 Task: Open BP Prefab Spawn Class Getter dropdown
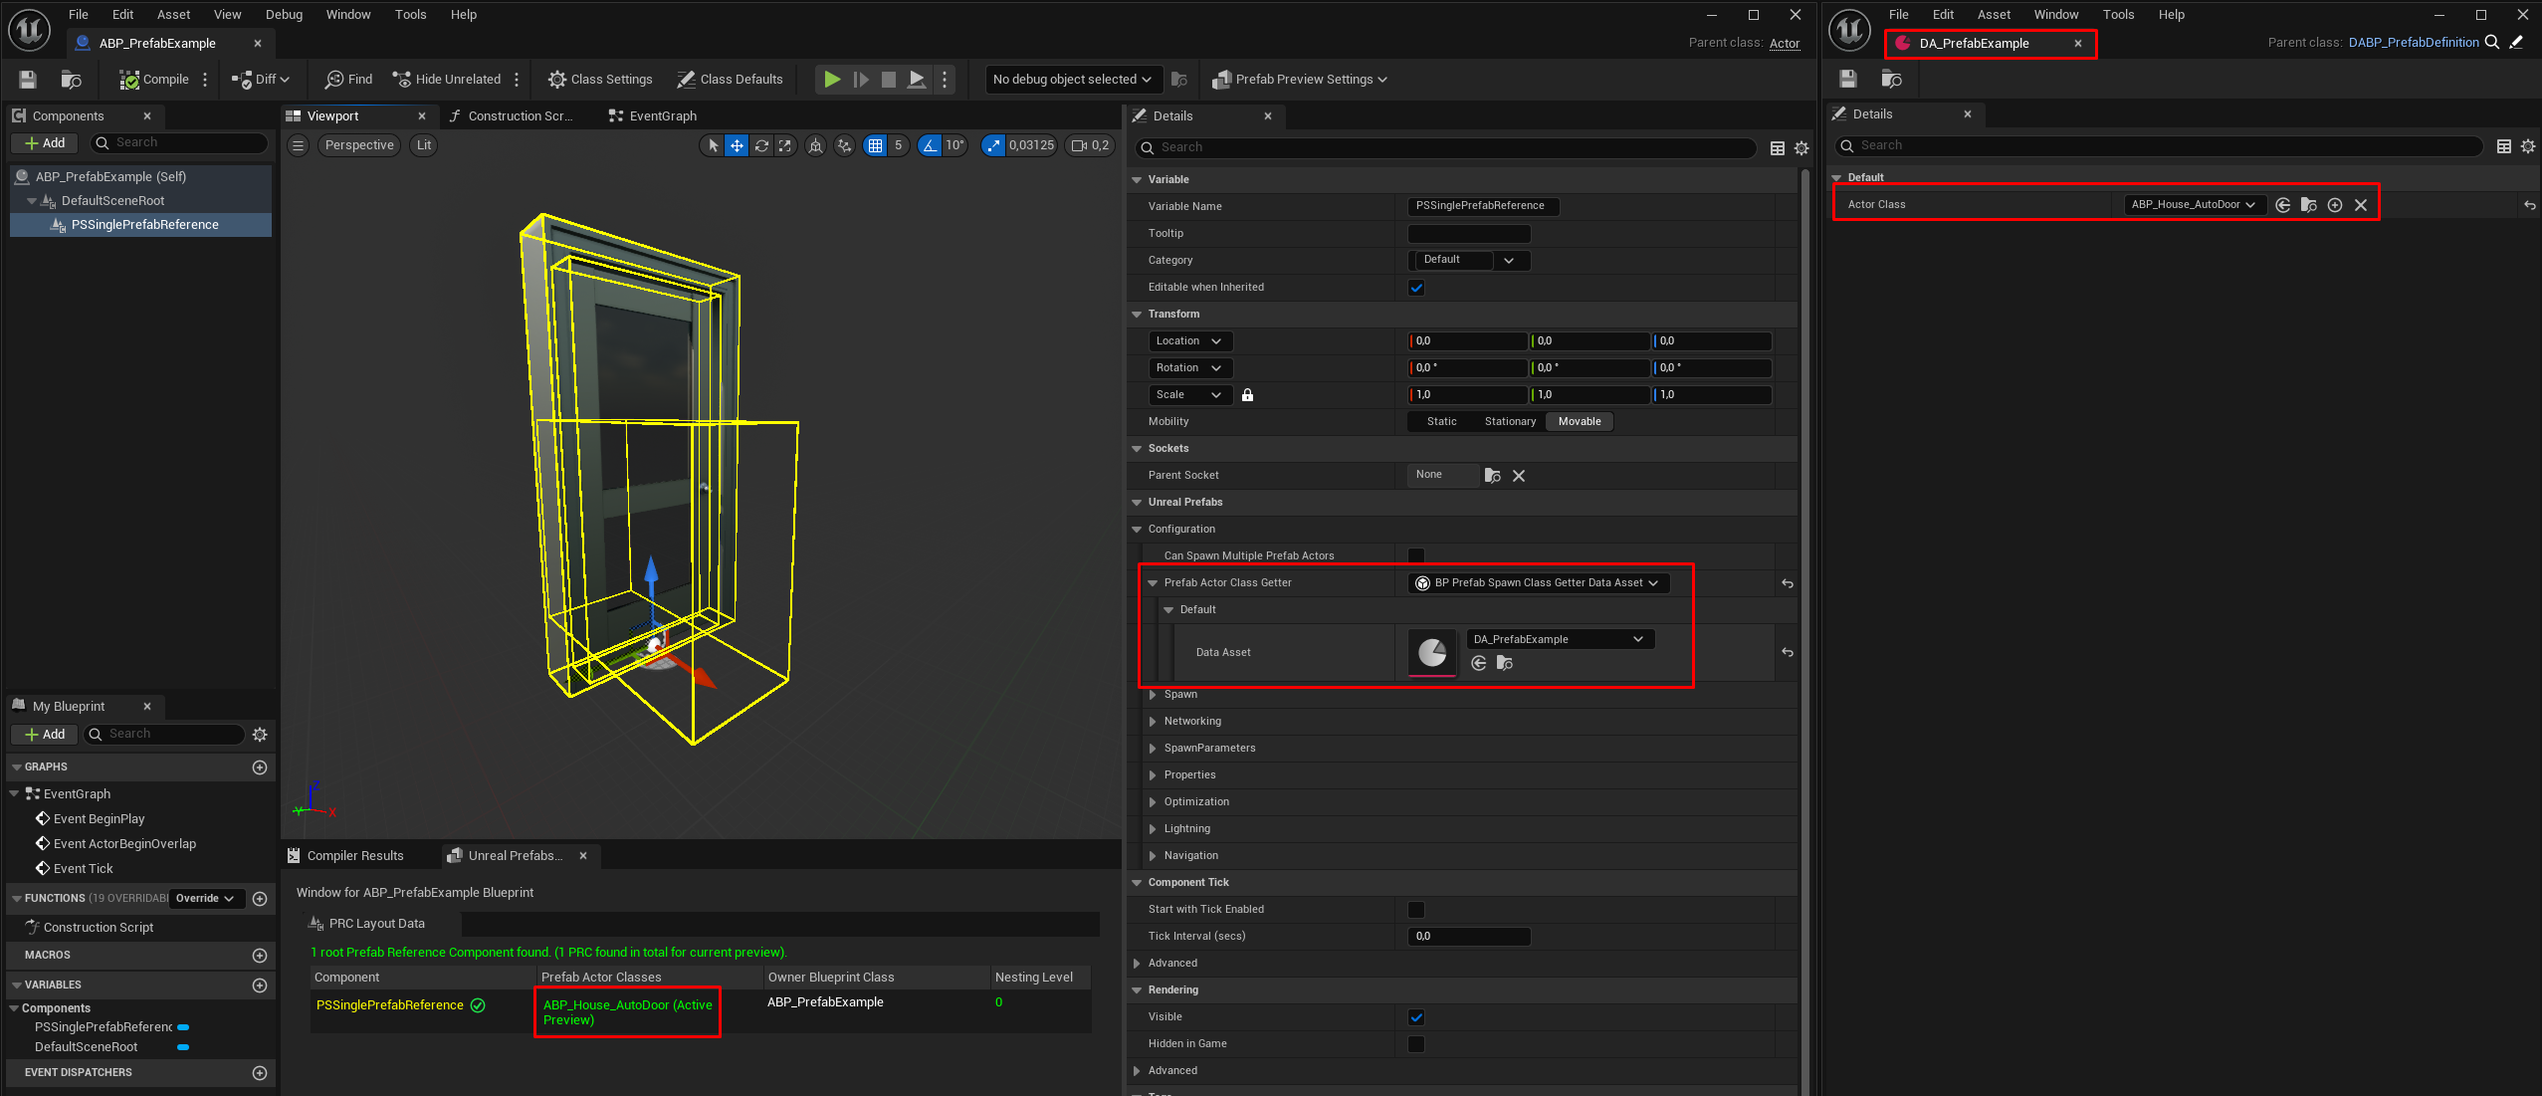(1538, 583)
